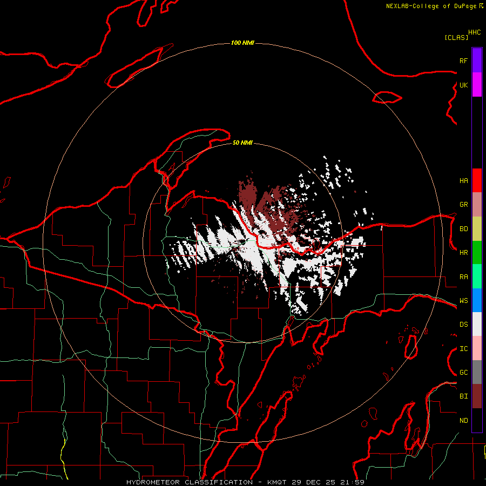Click the RF purple legend swatch
The height and width of the screenshot is (486, 486).
(477, 60)
